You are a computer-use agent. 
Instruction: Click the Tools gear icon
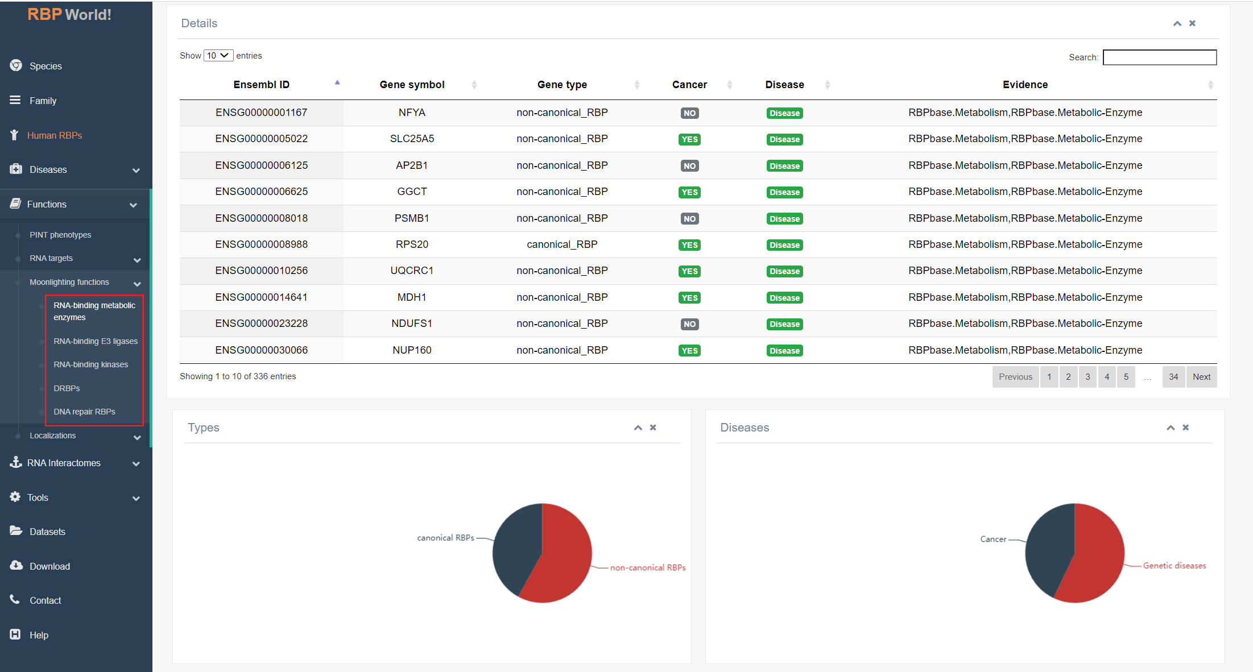[x=15, y=496]
